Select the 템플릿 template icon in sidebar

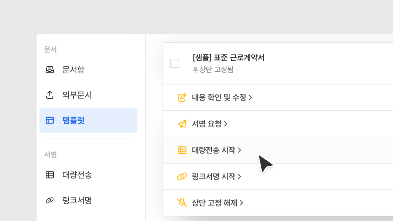pyautogui.click(x=50, y=120)
